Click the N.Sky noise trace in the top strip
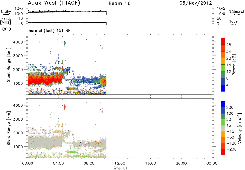The image size is (245, 170). (x=67, y=12)
